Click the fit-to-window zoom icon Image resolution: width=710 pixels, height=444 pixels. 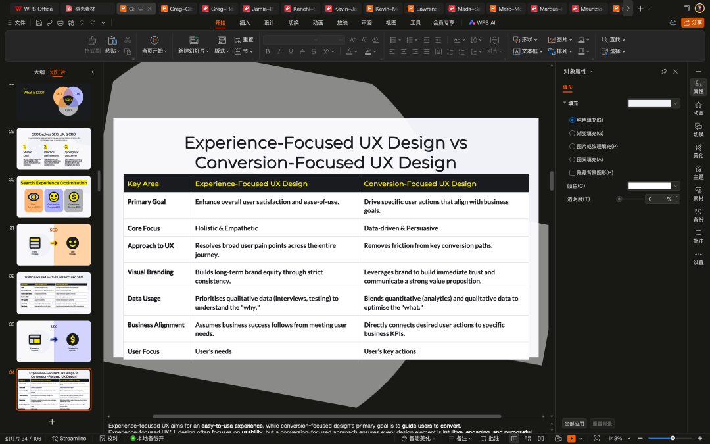pos(597,439)
